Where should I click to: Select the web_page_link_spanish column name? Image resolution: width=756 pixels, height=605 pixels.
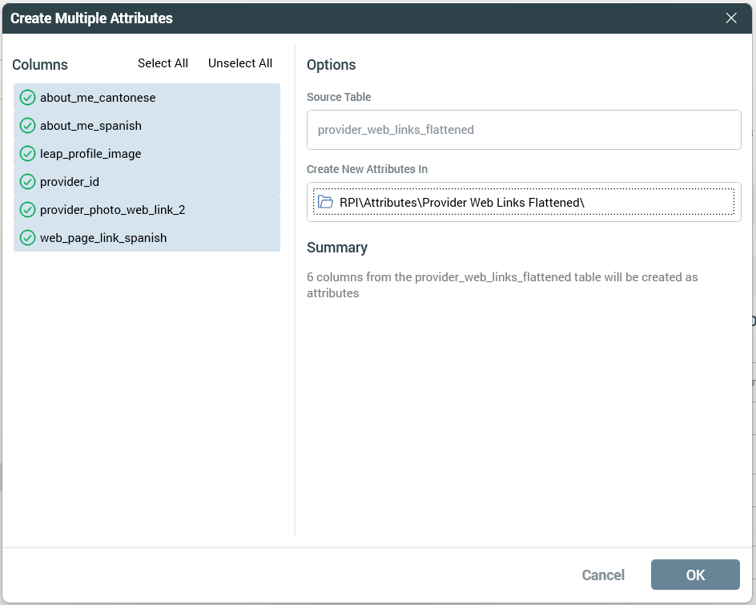click(x=103, y=238)
